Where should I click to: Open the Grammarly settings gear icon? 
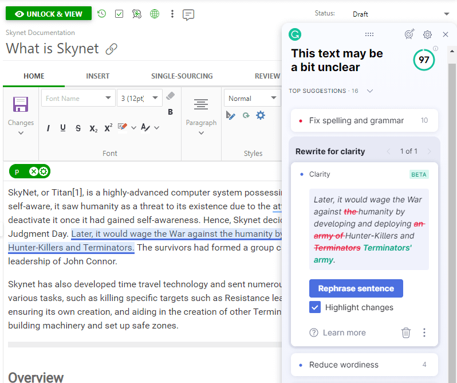click(x=427, y=35)
